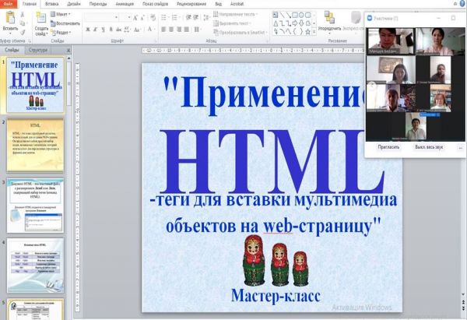
Task: Click the slide panel vertical scrollbar
Action: point(69,156)
